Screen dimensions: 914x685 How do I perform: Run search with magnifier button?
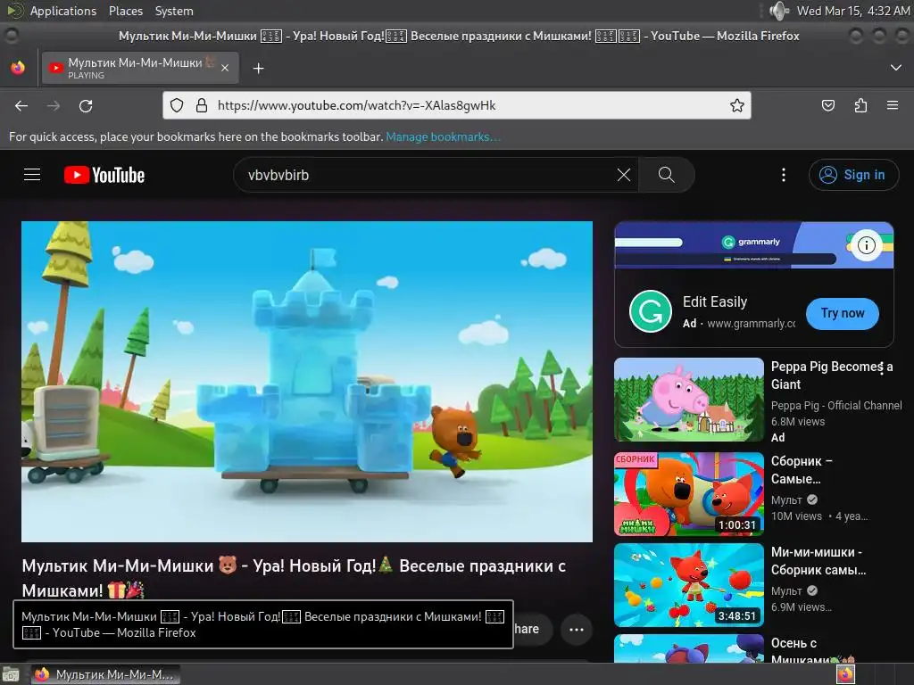(x=666, y=175)
